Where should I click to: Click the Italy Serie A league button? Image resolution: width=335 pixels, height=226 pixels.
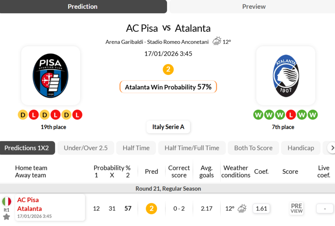(168, 127)
